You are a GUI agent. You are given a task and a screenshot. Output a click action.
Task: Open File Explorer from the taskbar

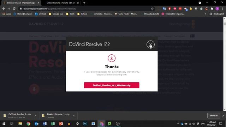coord(20,124)
